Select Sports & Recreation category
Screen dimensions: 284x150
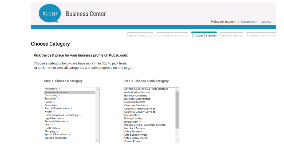[x=70, y=135]
